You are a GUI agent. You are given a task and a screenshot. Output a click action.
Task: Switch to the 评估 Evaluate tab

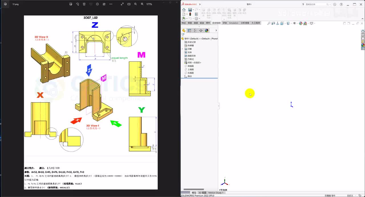225,23
